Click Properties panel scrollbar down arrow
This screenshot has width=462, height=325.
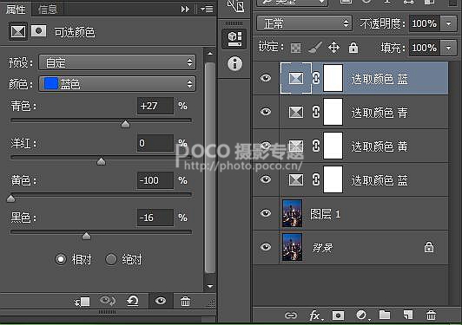210,286
